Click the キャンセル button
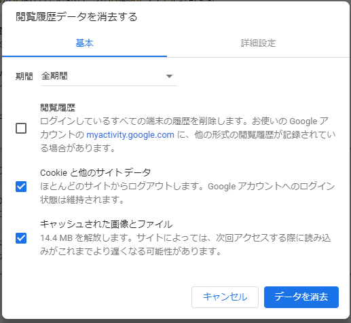 pos(225,297)
